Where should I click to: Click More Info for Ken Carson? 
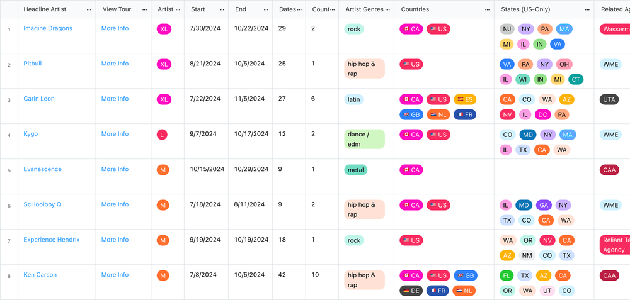click(x=115, y=275)
